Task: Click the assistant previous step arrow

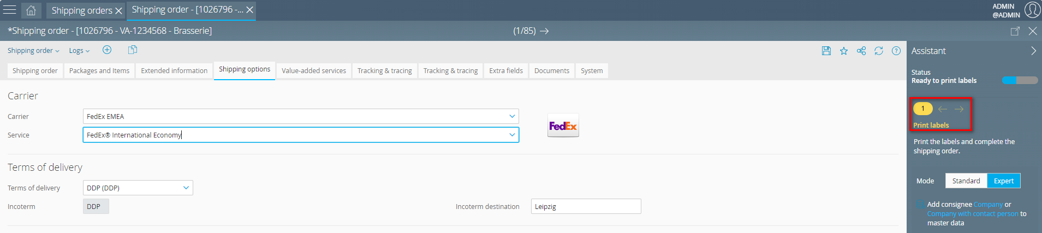Action: pyautogui.click(x=943, y=109)
